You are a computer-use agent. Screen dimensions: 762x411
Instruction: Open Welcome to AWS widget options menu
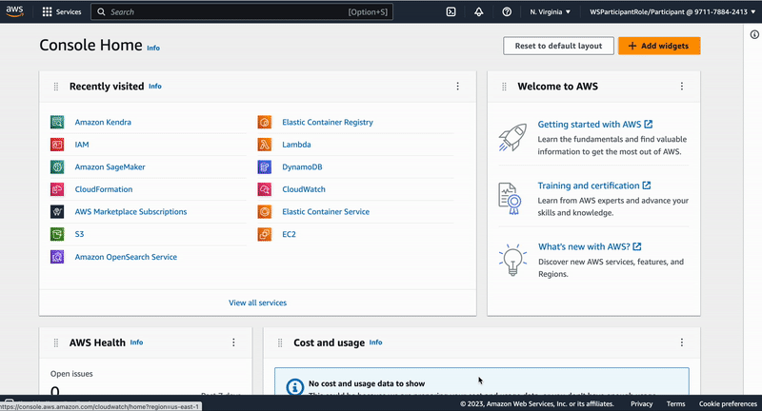(x=682, y=87)
